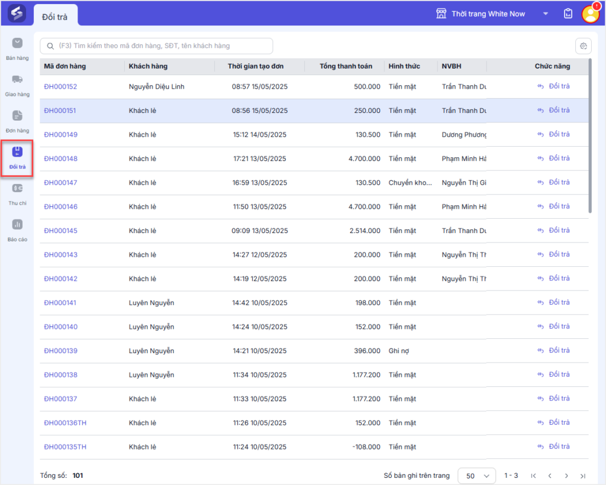
Task: Expand the Thời trang White Now store dropdown
Action: pyautogui.click(x=545, y=14)
